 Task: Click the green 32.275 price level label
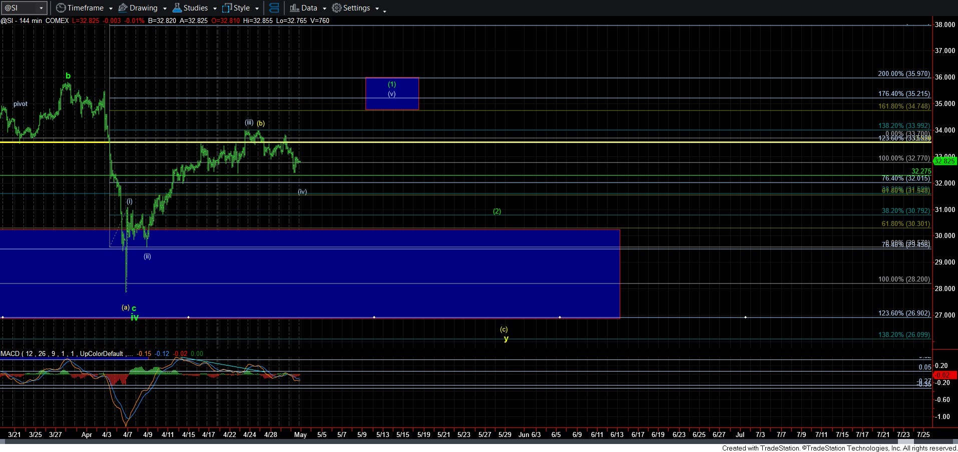pyautogui.click(x=921, y=171)
